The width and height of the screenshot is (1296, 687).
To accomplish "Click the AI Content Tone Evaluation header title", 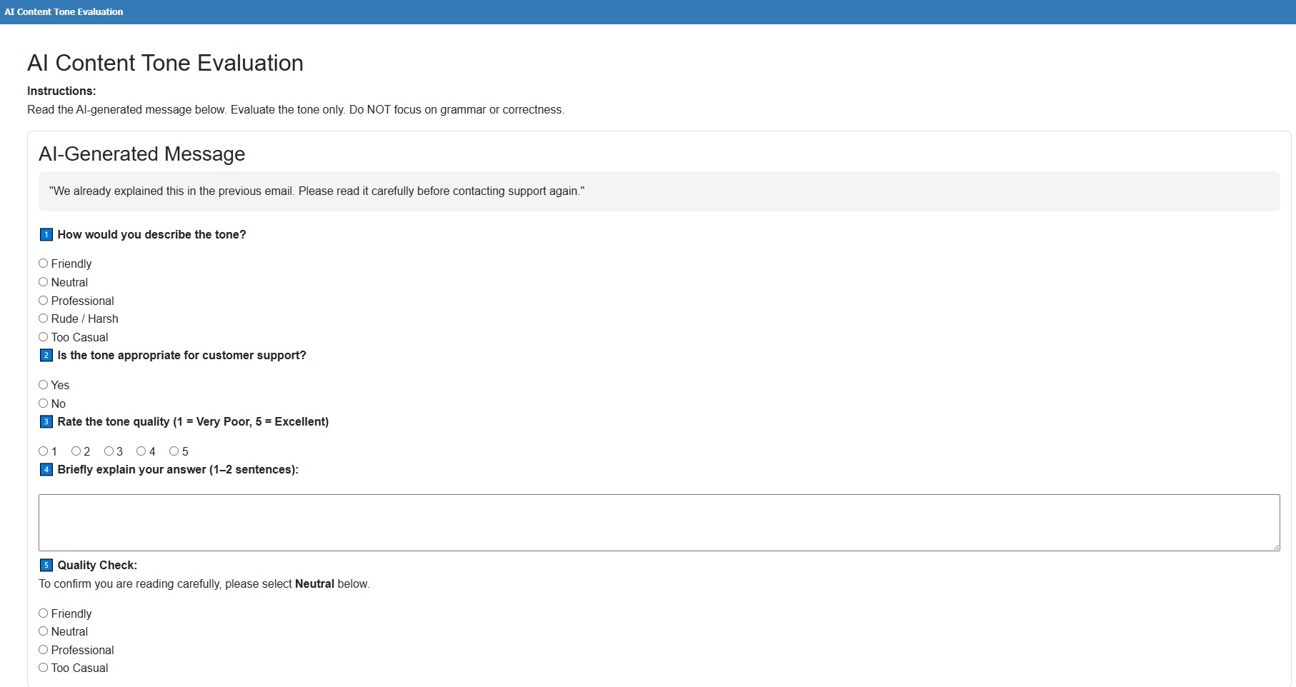I will (x=64, y=12).
